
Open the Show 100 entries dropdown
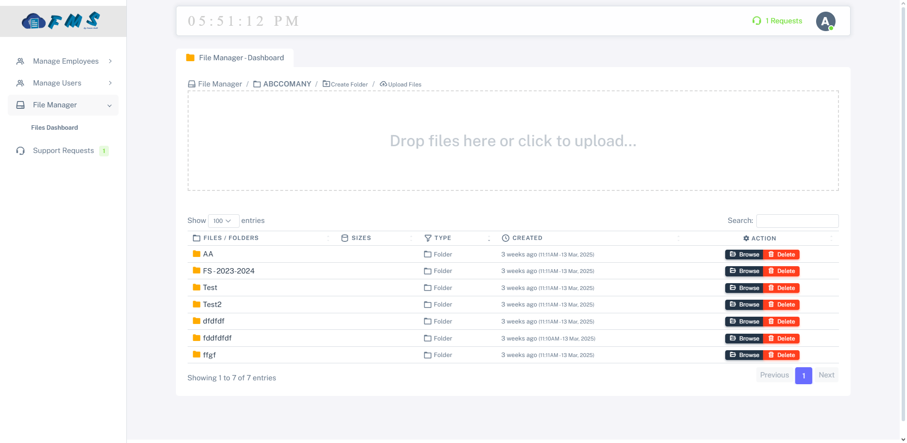coord(224,221)
